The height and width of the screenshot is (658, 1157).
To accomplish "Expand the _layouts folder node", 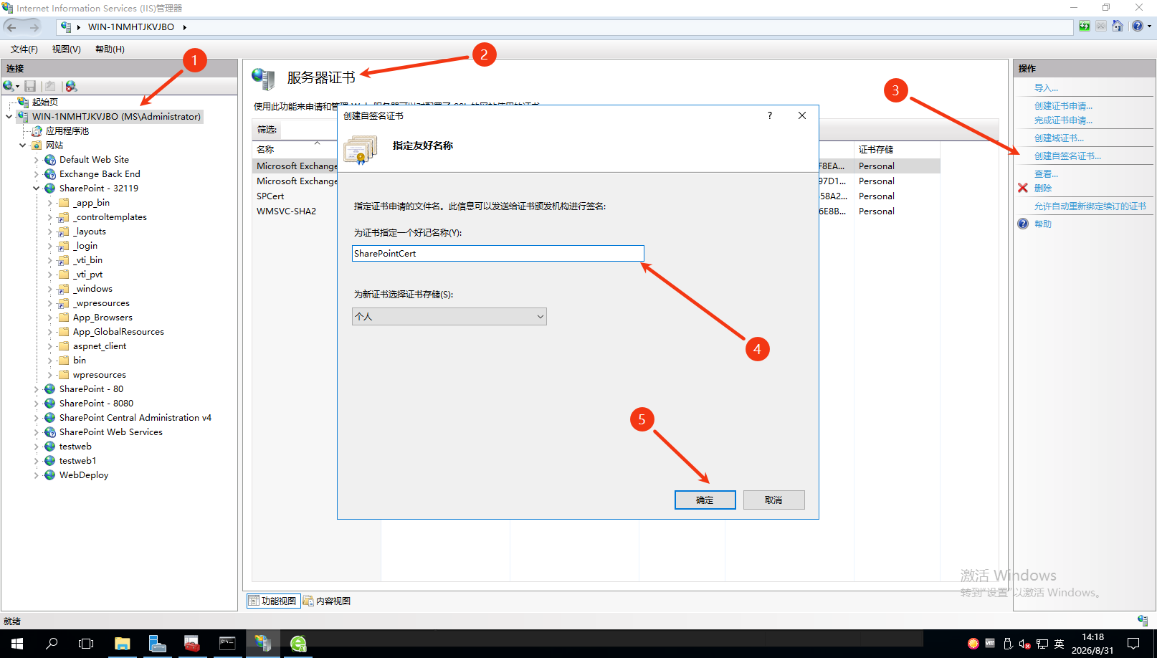I will [x=50, y=232].
